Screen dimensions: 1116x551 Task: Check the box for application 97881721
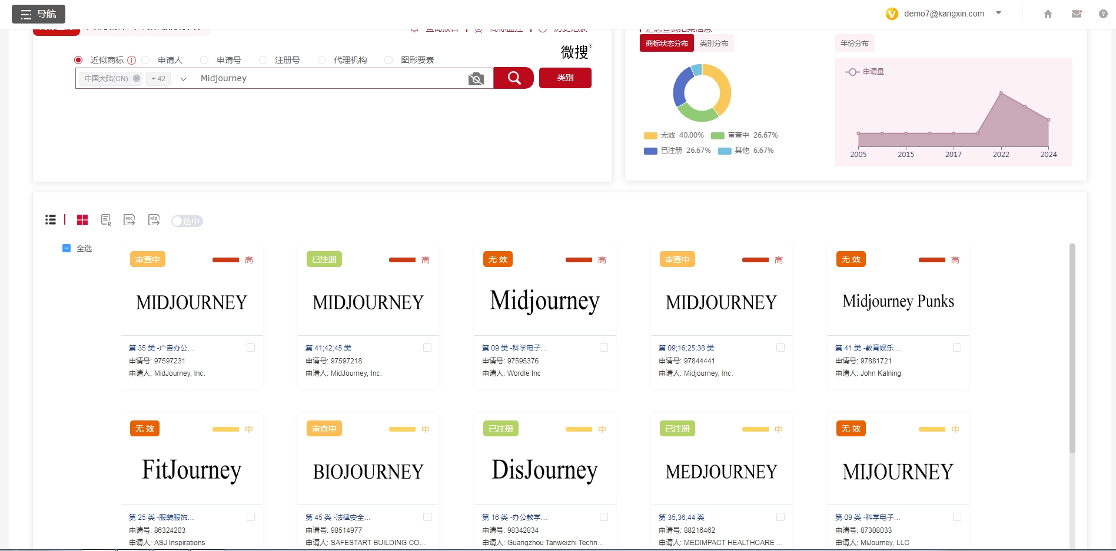pos(957,348)
